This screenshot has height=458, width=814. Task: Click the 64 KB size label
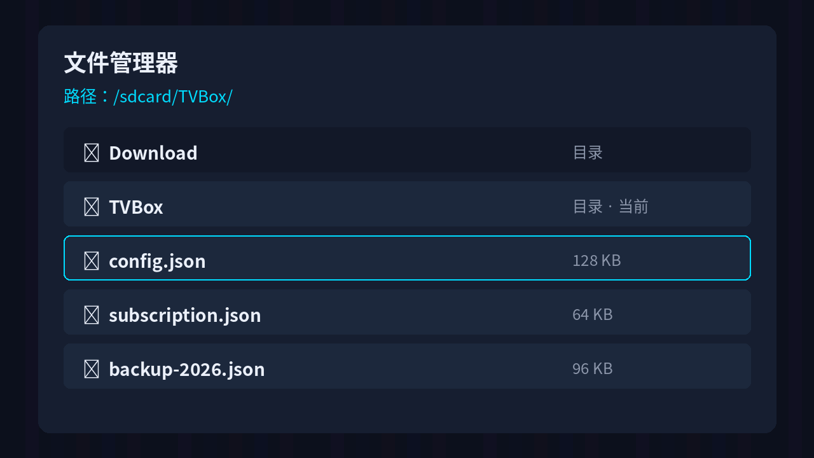click(593, 315)
